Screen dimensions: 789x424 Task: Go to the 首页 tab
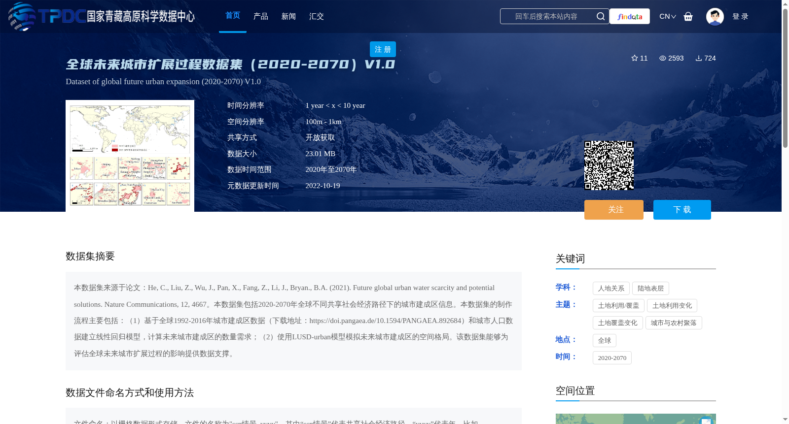tap(233, 16)
